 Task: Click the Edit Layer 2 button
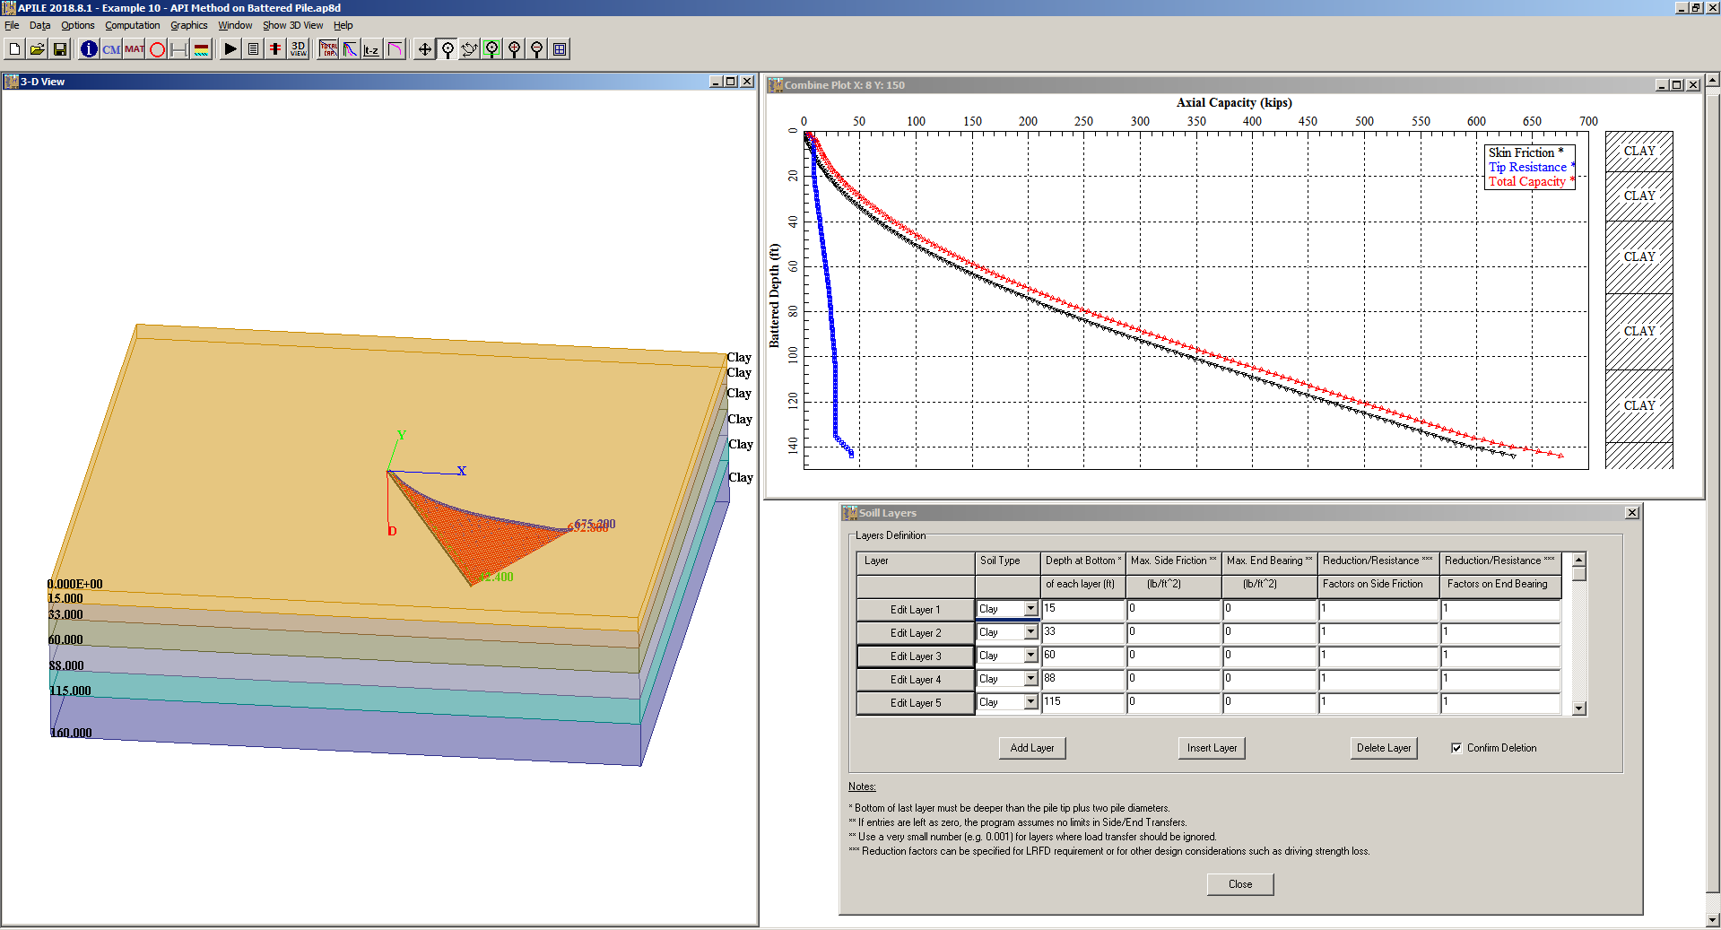coord(915,633)
